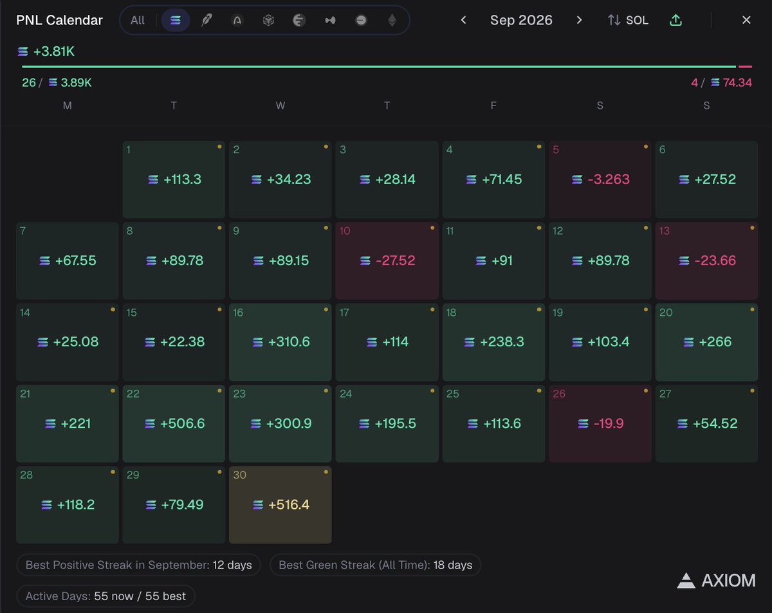
Task: Open day 1 cell showing +113.3
Action: [174, 179]
